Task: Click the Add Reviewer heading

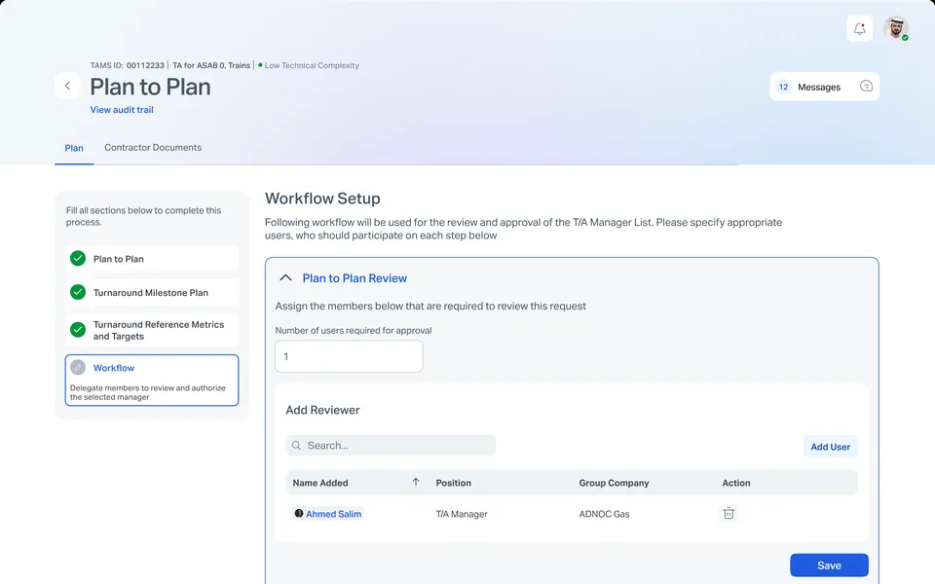Action: pyautogui.click(x=322, y=410)
